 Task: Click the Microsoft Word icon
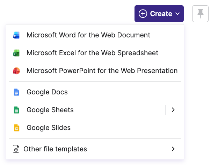[16, 35]
